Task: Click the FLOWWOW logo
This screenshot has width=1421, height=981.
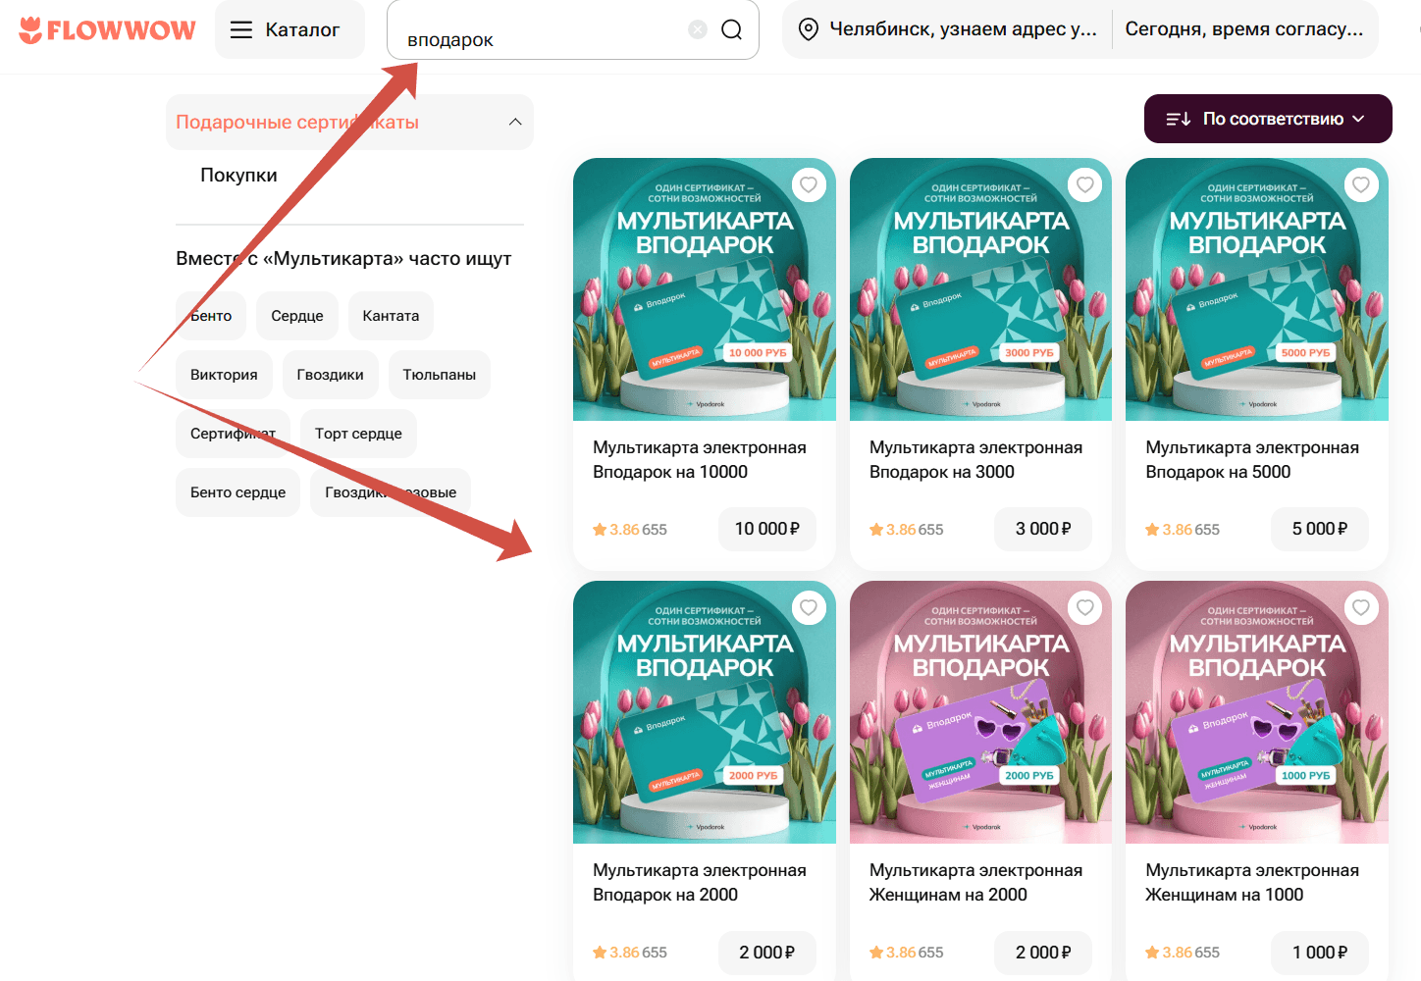Action: click(107, 30)
